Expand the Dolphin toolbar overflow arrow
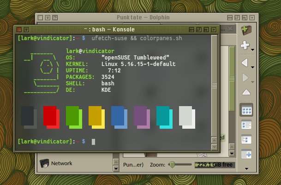Viewport: 281px width, 185px height. click(246, 169)
